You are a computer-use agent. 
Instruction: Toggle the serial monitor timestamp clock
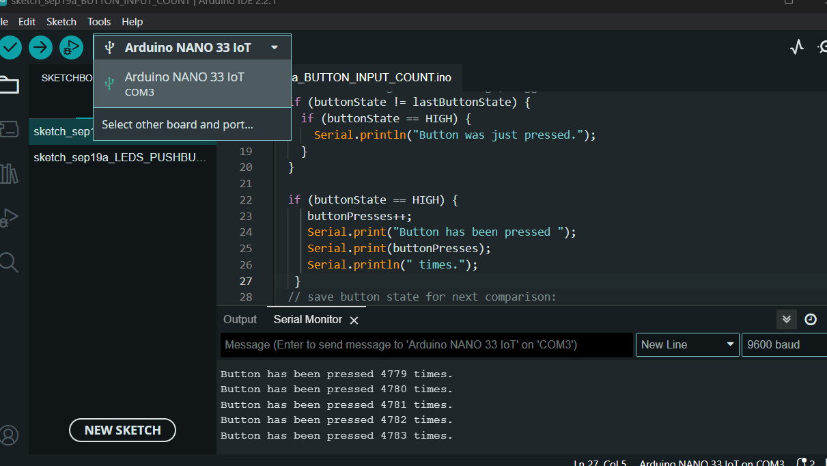(x=811, y=319)
